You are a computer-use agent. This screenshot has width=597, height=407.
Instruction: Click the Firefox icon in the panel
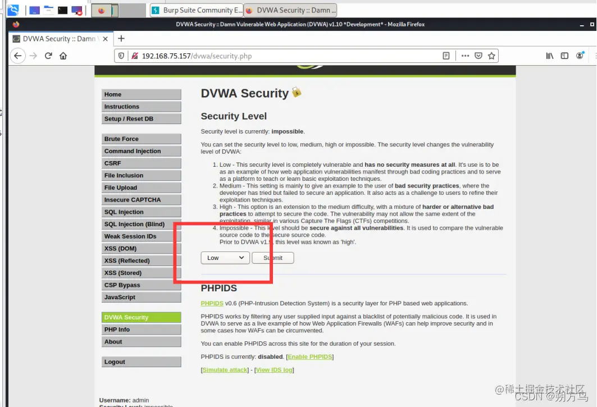pos(101,10)
